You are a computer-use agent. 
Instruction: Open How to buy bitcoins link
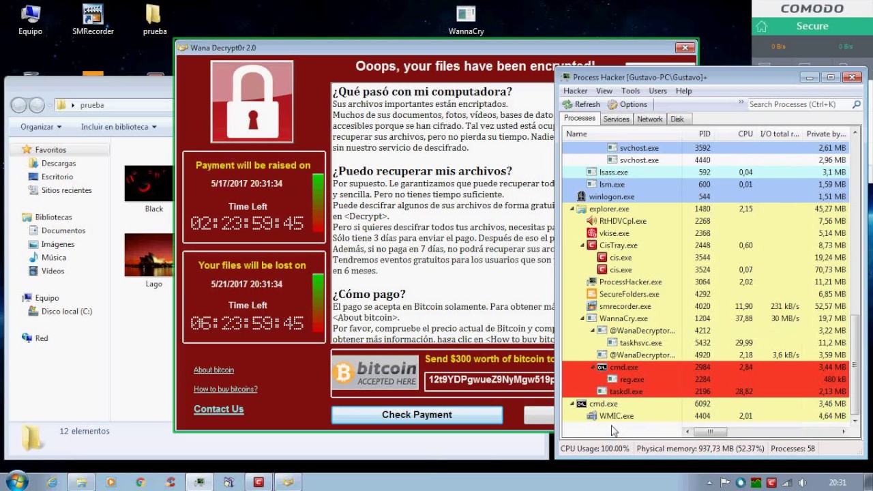pyautogui.click(x=226, y=389)
